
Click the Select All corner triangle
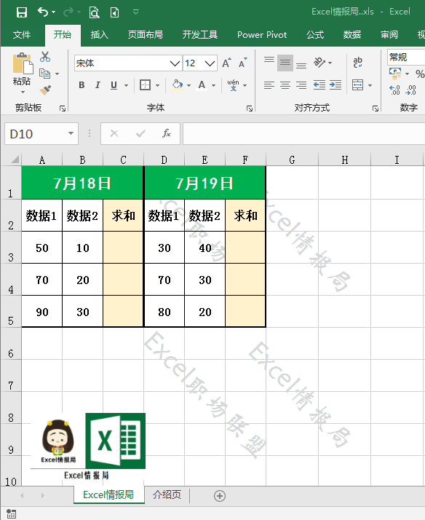pos(15,159)
